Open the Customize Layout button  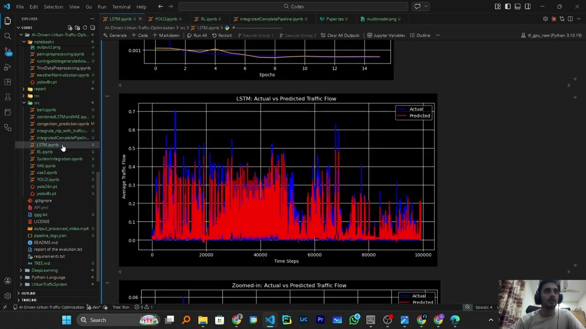tap(498, 6)
